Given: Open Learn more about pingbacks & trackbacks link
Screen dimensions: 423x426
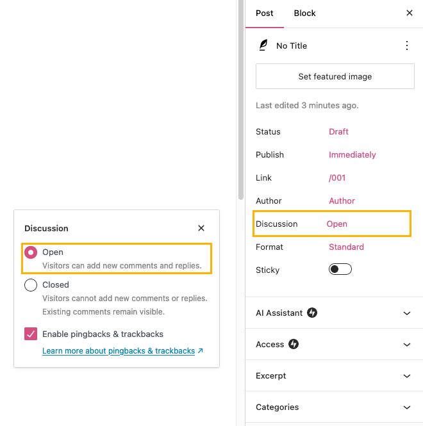Looking at the screenshot, I should tap(119, 351).
